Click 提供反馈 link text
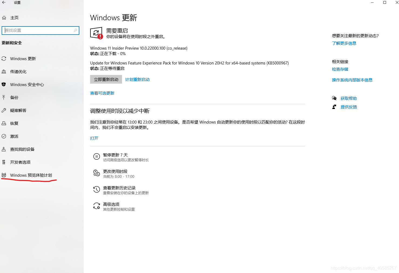Image resolution: width=399 pixels, height=273 pixels. click(349, 107)
